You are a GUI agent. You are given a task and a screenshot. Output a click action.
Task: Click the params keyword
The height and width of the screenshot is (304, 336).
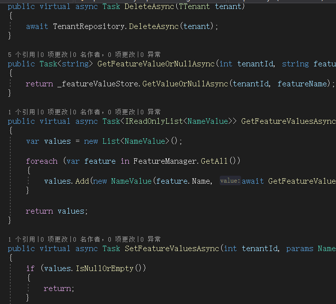coord(300,249)
